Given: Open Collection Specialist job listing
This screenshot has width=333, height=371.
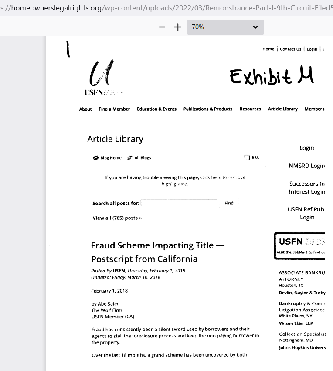Looking at the screenshot, I should click(x=302, y=334).
